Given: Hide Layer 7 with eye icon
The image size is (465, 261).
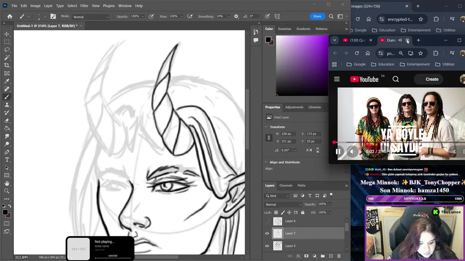Looking at the screenshot, I should [267, 233].
